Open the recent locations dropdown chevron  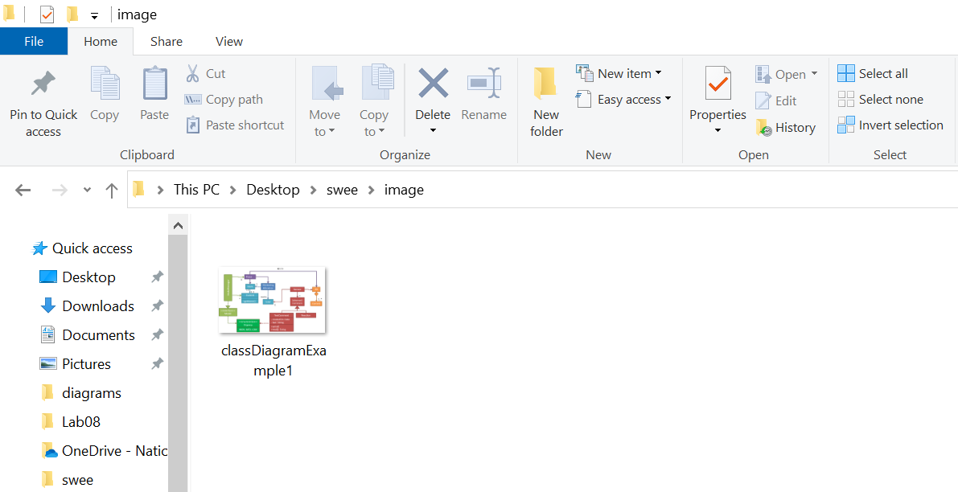88,190
